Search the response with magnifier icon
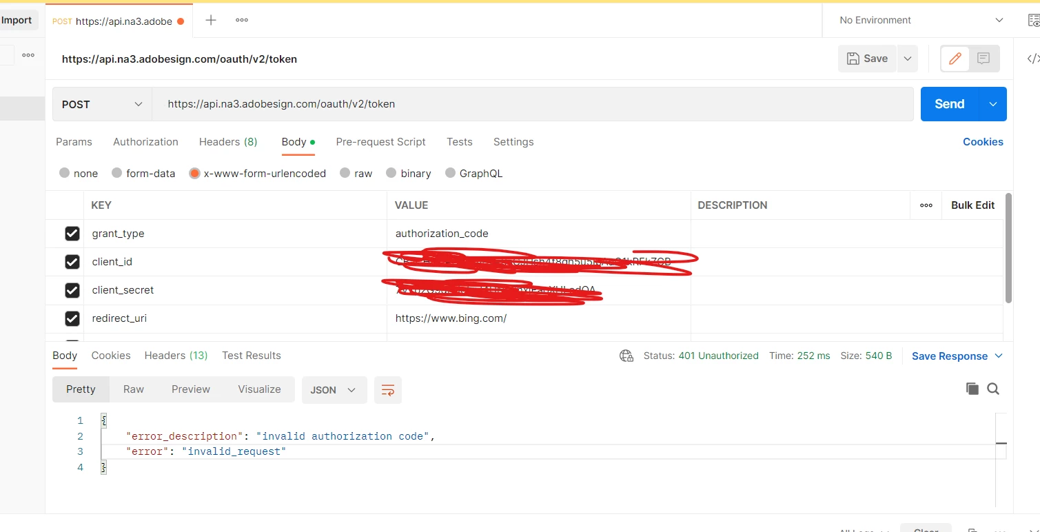 (x=993, y=389)
